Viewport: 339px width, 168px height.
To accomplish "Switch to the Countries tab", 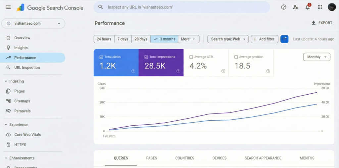I will pyautogui.click(x=185, y=158).
